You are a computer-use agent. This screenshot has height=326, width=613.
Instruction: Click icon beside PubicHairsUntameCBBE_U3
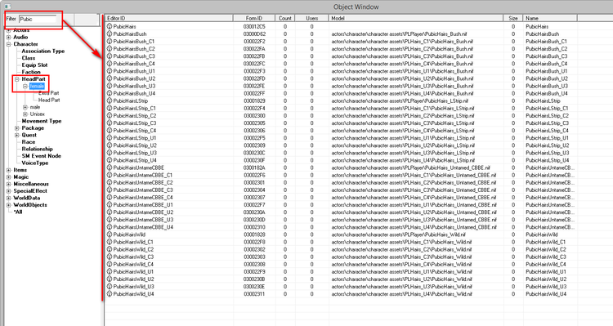(110, 220)
